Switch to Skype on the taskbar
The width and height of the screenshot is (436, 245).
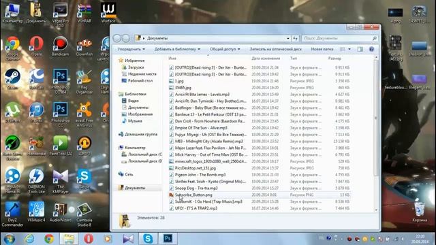[148, 239]
